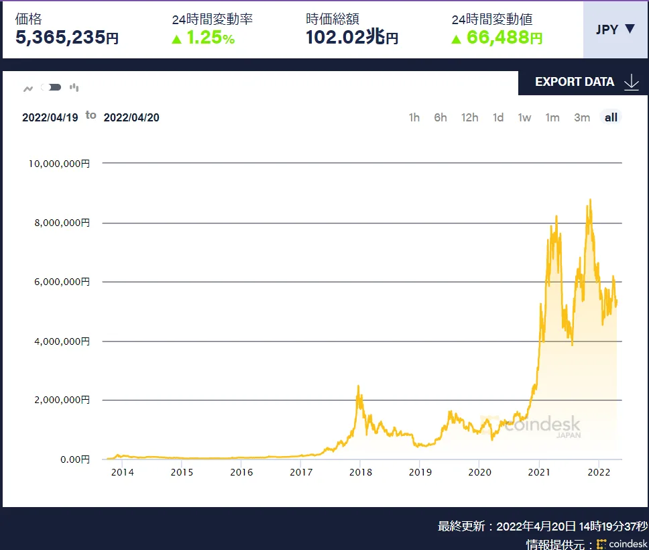Image resolution: width=649 pixels, height=550 pixels.
Task: Select the 1m time range
Action: pyautogui.click(x=552, y=117)
